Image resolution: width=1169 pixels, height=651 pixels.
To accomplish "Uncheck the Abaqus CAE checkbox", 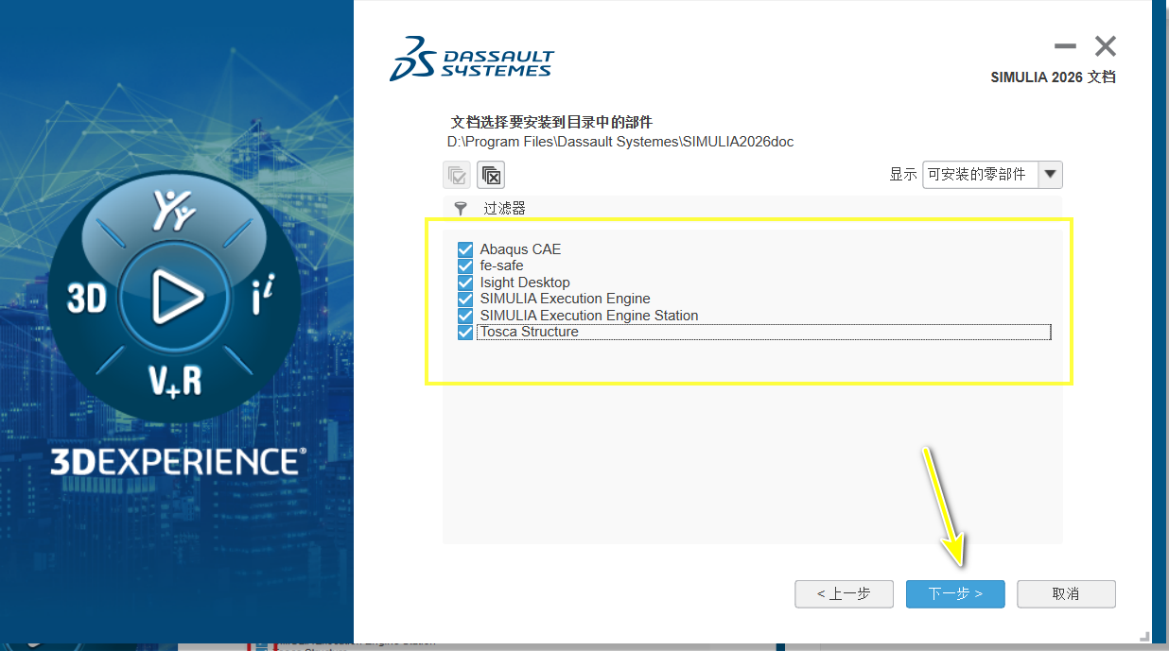I will (x=465, y=249).
